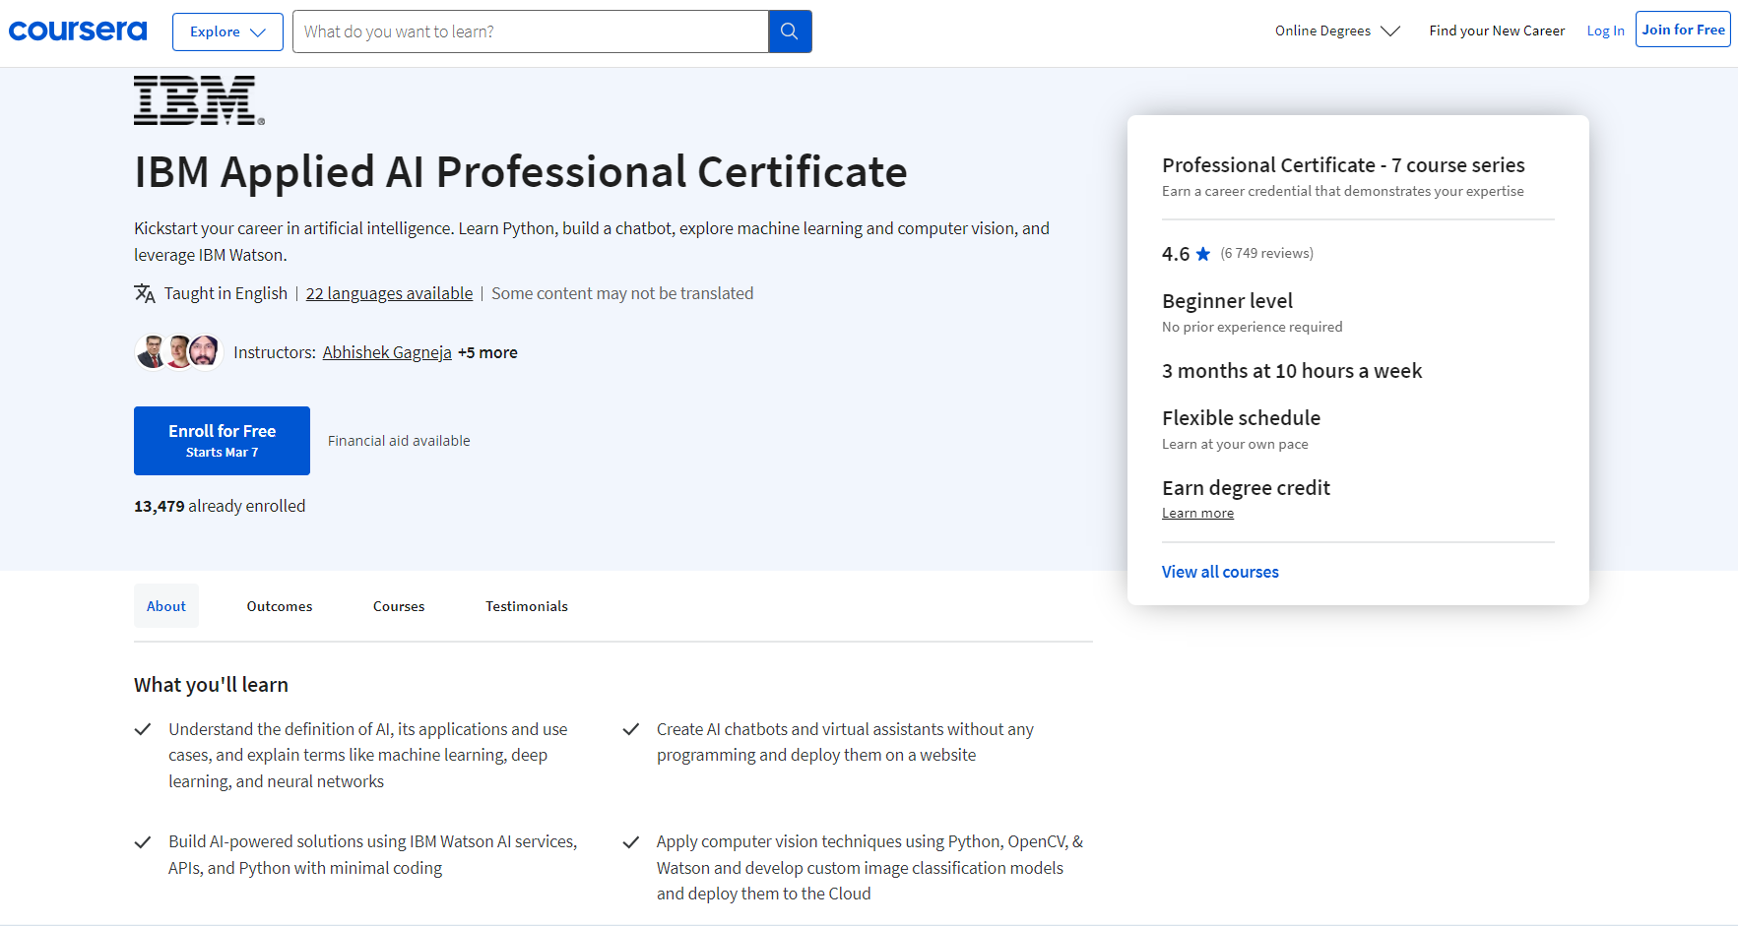The height and width of the screenshot is (926, 1738).
Task: Click the IBM logo
Action: [x=200, y=100]
